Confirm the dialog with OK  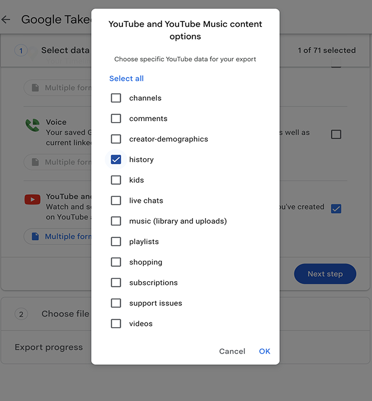(x=264, y=351)
